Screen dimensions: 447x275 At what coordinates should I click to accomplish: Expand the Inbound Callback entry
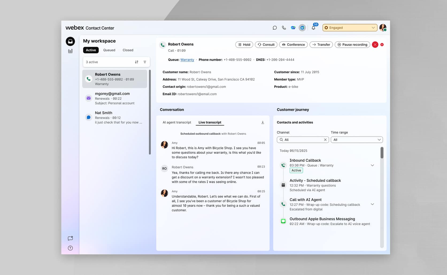click(x=372, y=165)
